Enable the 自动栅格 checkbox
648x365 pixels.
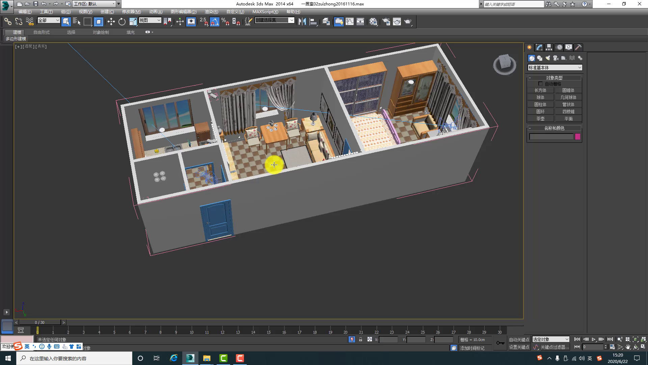coord(540,83)
